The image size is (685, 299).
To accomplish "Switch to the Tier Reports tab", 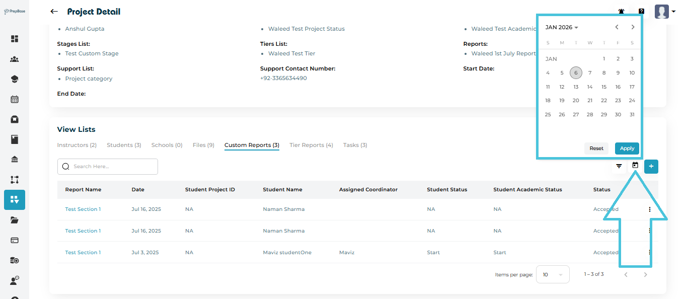I will click(x=311, y=145).
